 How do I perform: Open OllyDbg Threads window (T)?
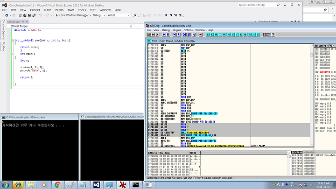pos(220,35)
